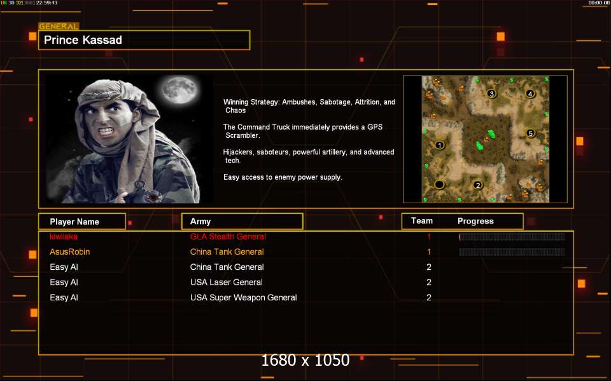Click the 00:00:00 timer in top corner
Screen dimensions: 611x381
(x=598, y=3)
